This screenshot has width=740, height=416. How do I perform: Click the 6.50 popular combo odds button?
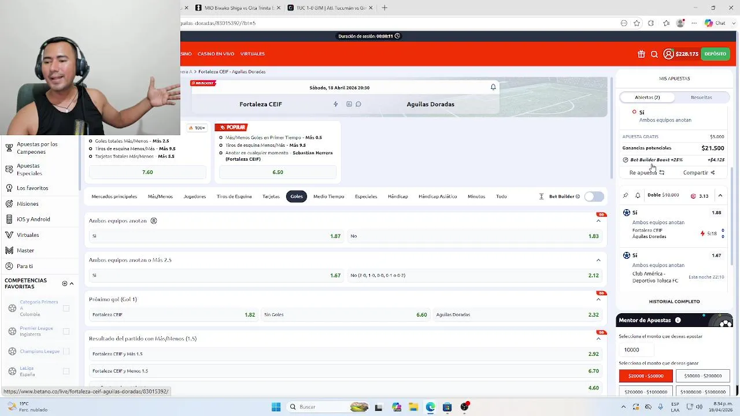[277, 172]
